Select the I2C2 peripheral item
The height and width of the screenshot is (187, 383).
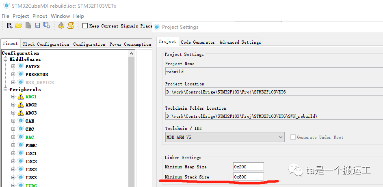pyautogui.click(x=31, y=161)
